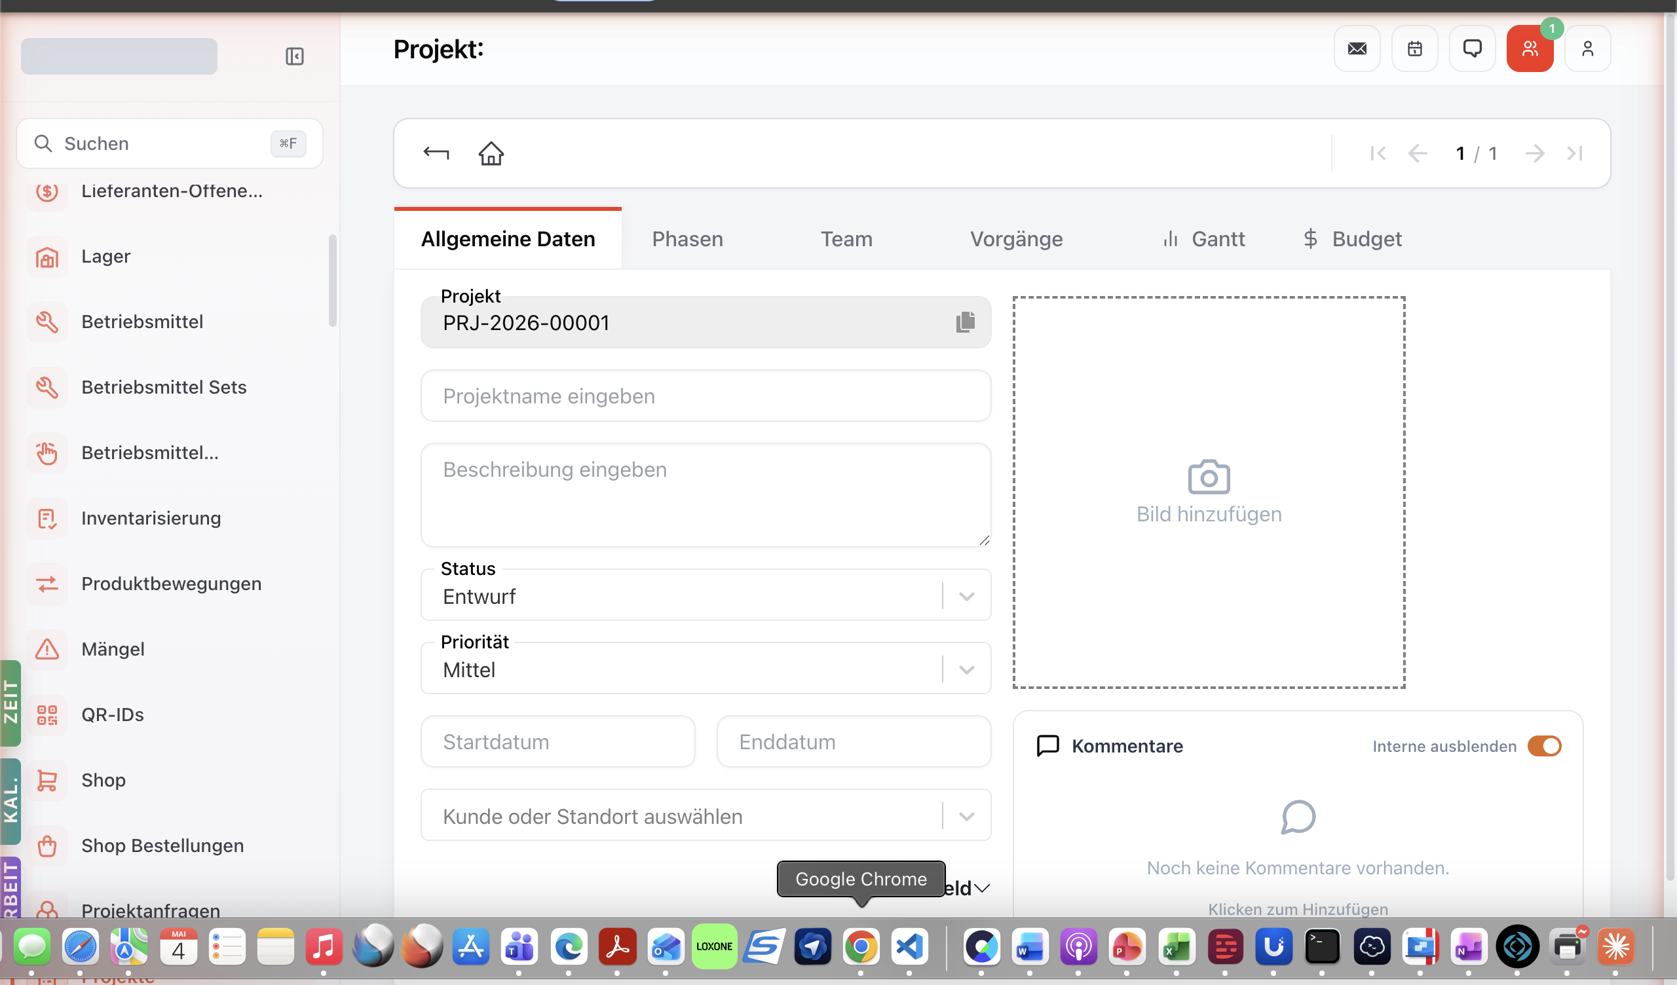Open Kunde oder Standort auswählen dropdown

[x=706, y=815]
